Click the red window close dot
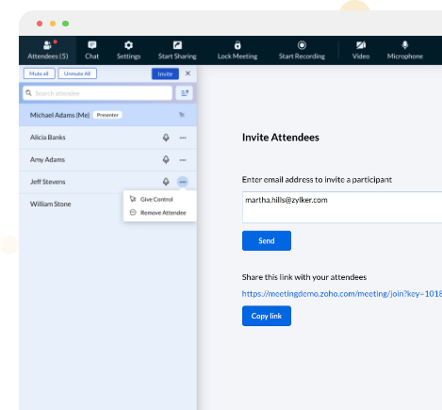 tap(40, 24)
